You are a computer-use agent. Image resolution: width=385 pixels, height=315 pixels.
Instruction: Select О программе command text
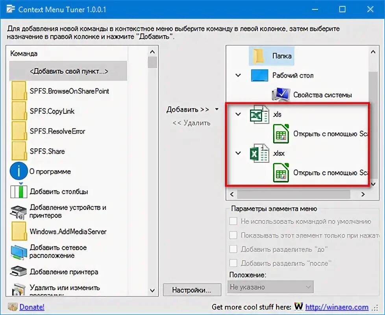50,171
